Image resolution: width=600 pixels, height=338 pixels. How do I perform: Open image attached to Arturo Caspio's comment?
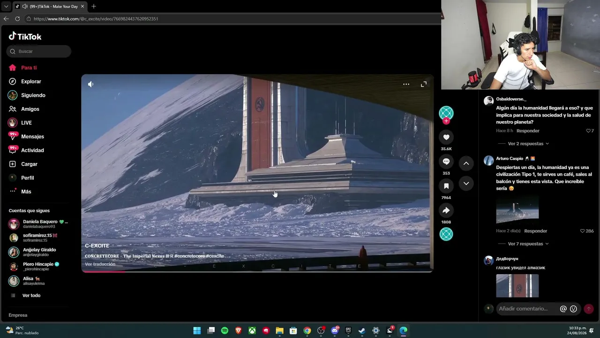tap(517, 209)
